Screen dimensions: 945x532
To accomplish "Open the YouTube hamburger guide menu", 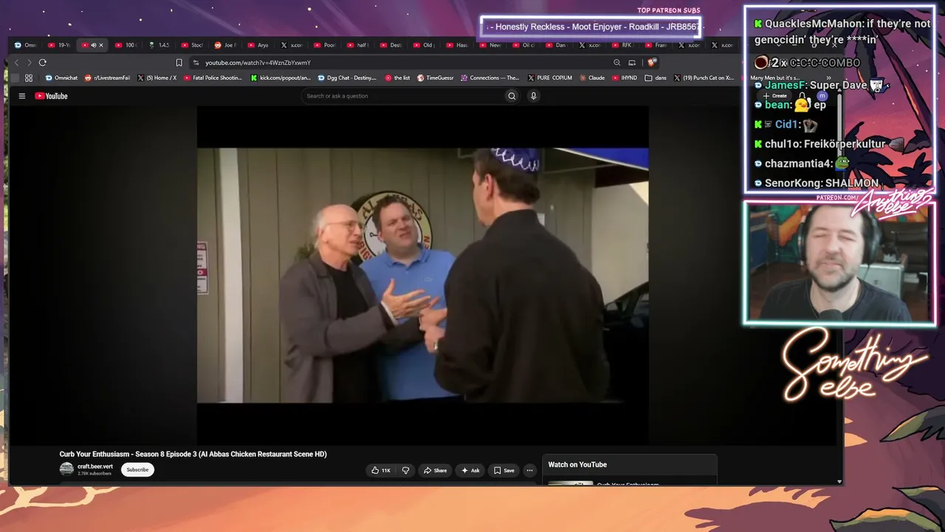I will click(x=22, y=96).
